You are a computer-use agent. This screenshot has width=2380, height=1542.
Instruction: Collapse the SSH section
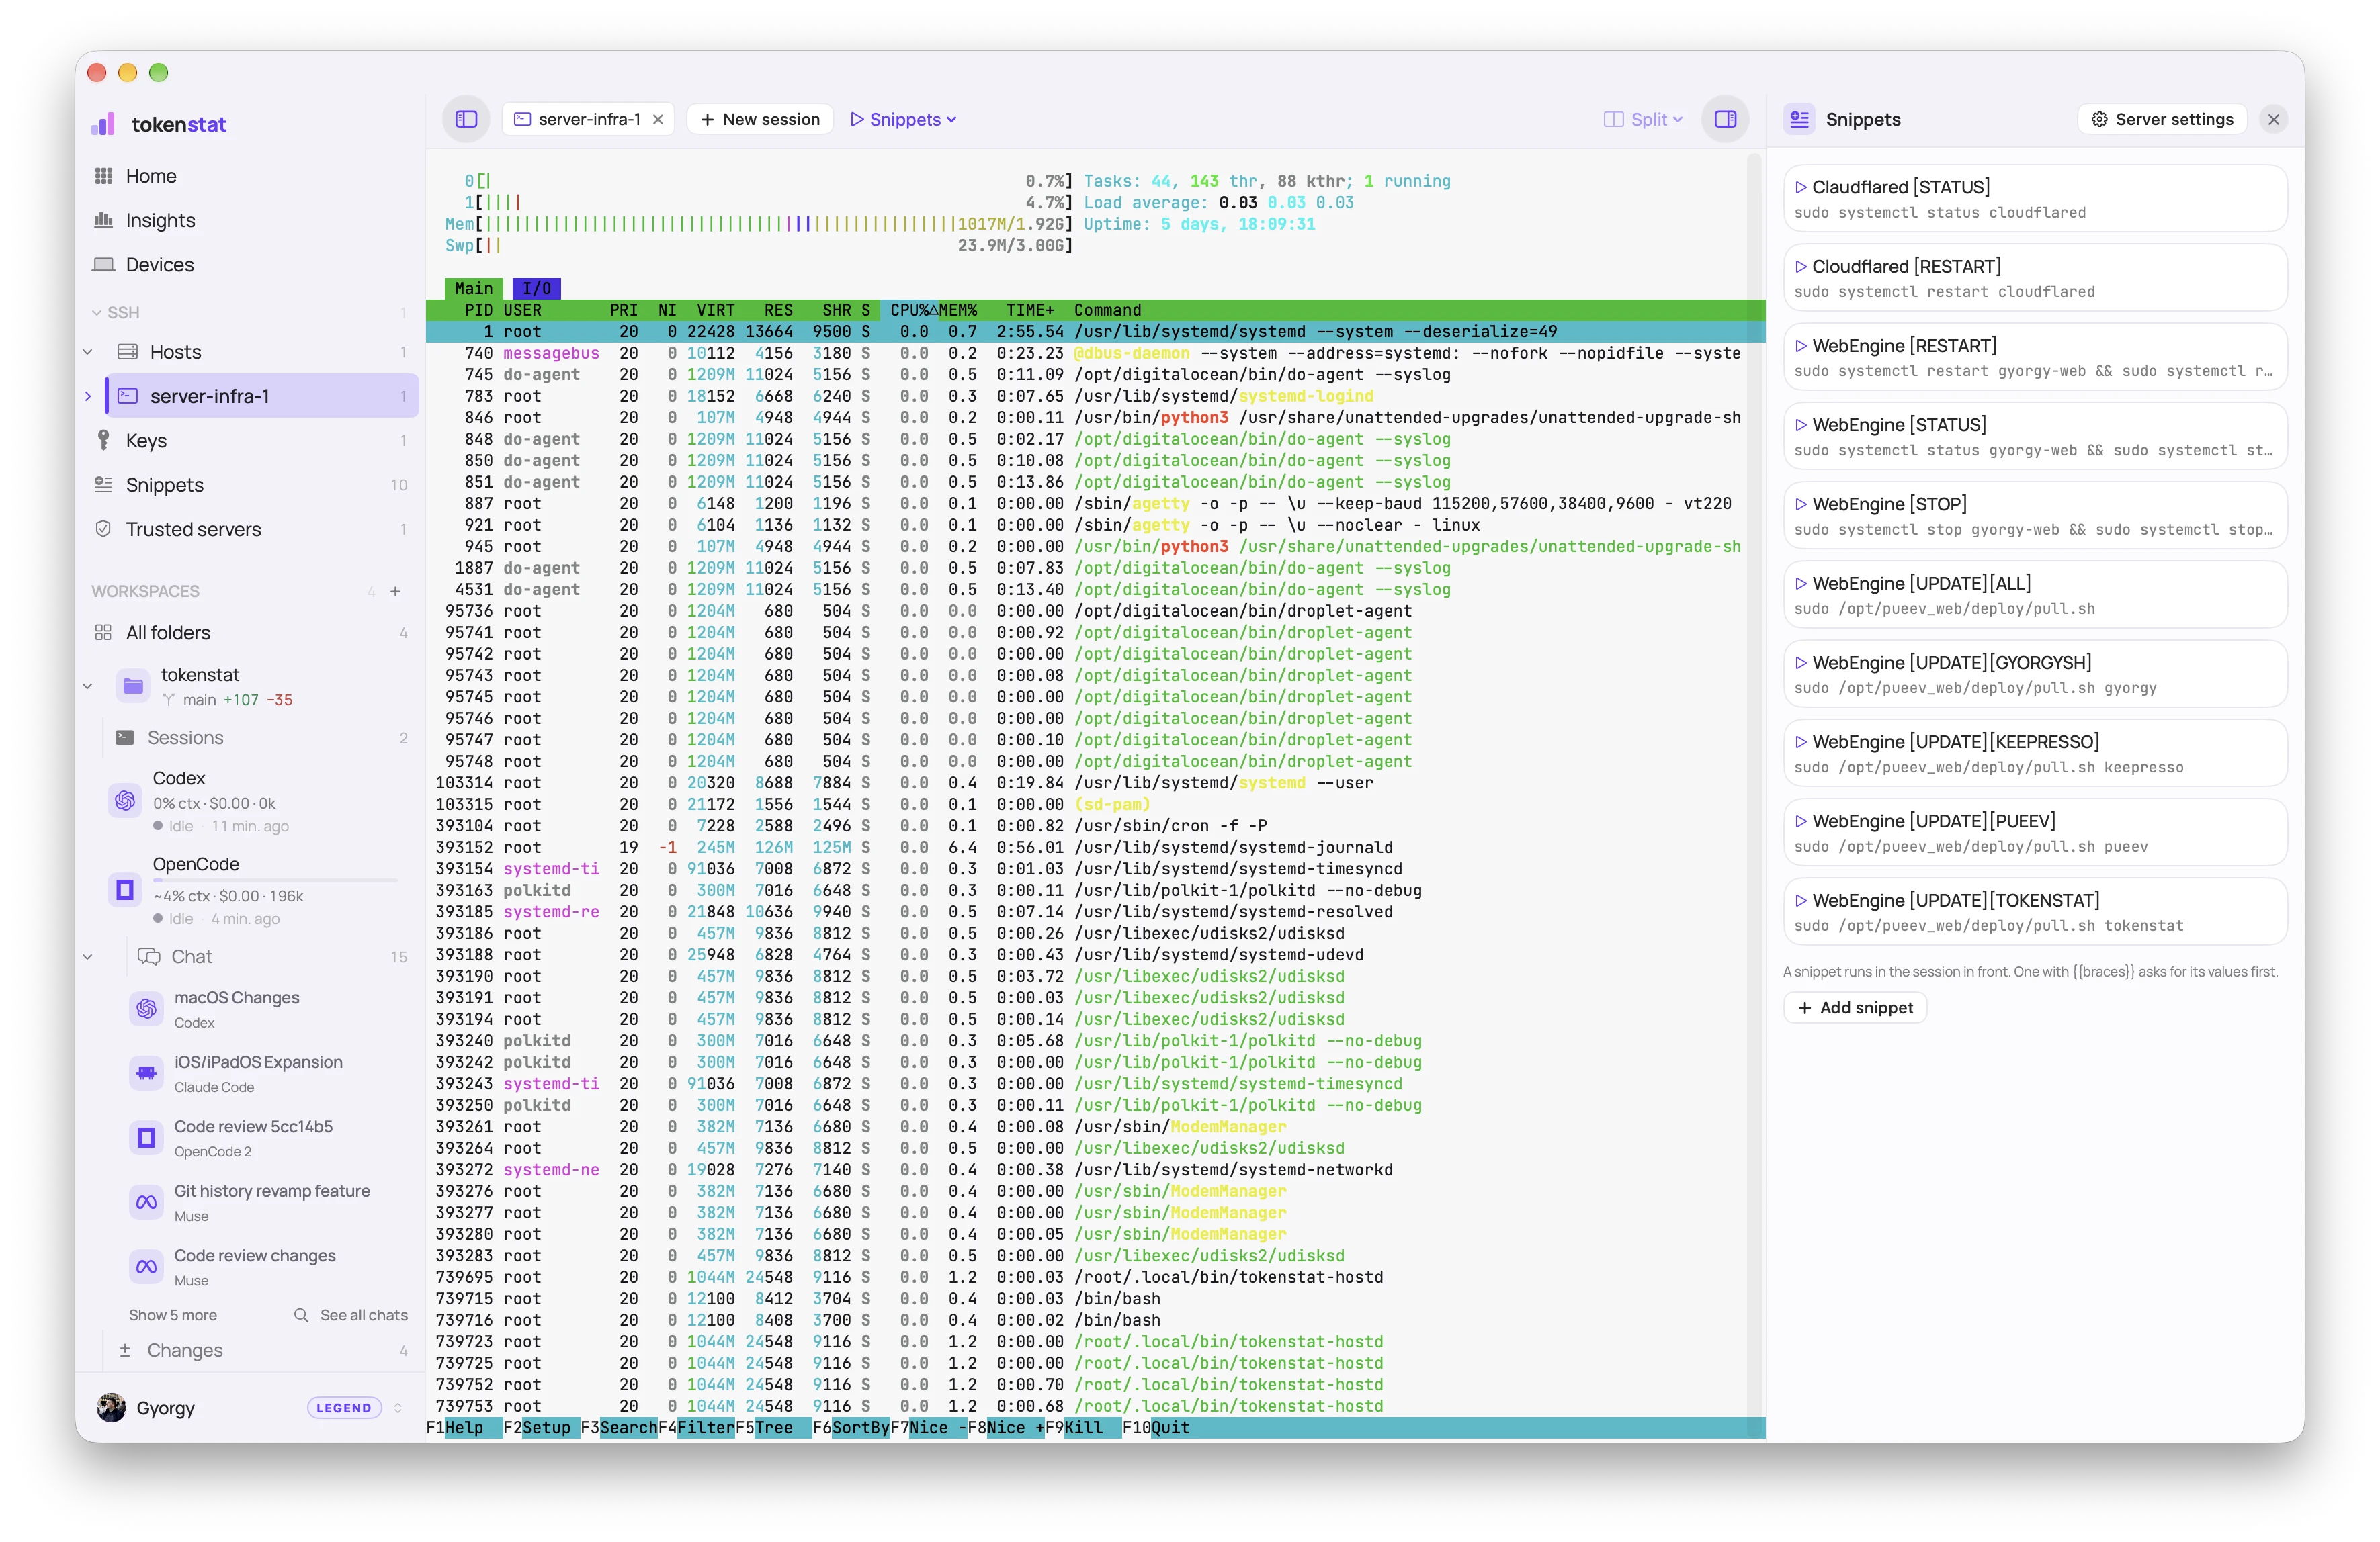tap(96, 312)
